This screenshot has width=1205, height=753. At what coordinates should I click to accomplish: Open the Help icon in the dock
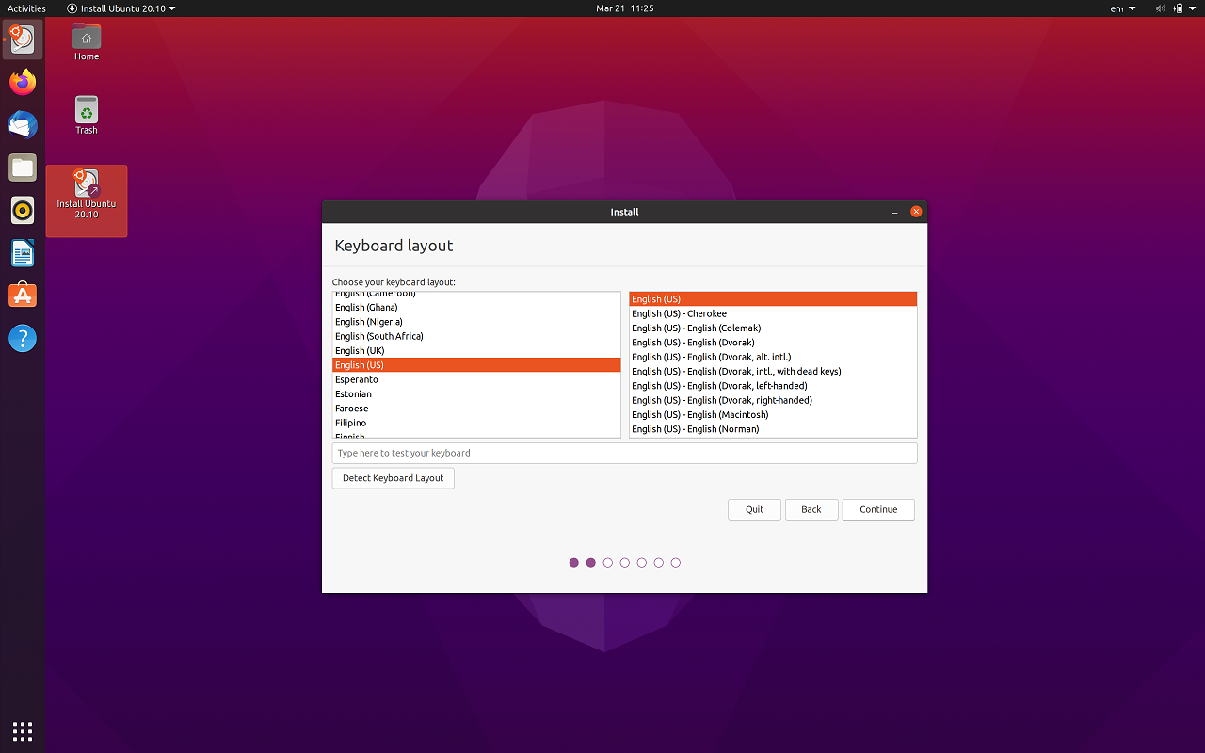point(23,338)
